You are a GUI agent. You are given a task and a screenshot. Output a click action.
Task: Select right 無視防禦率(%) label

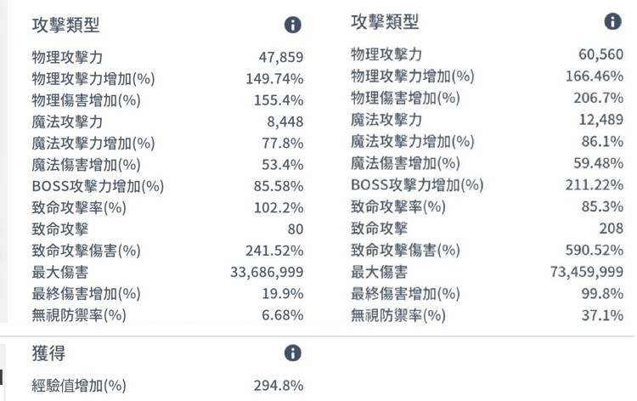[398, 315]
